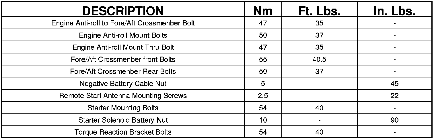Select the Fore/Aft Crossmenber front Bolts cell
The height and width of the screenshot is (140, 436).
coord(123,59)
